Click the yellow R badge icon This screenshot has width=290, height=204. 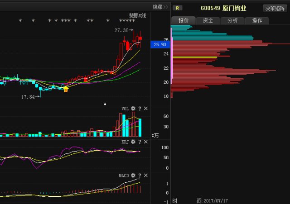coord(177,8)
